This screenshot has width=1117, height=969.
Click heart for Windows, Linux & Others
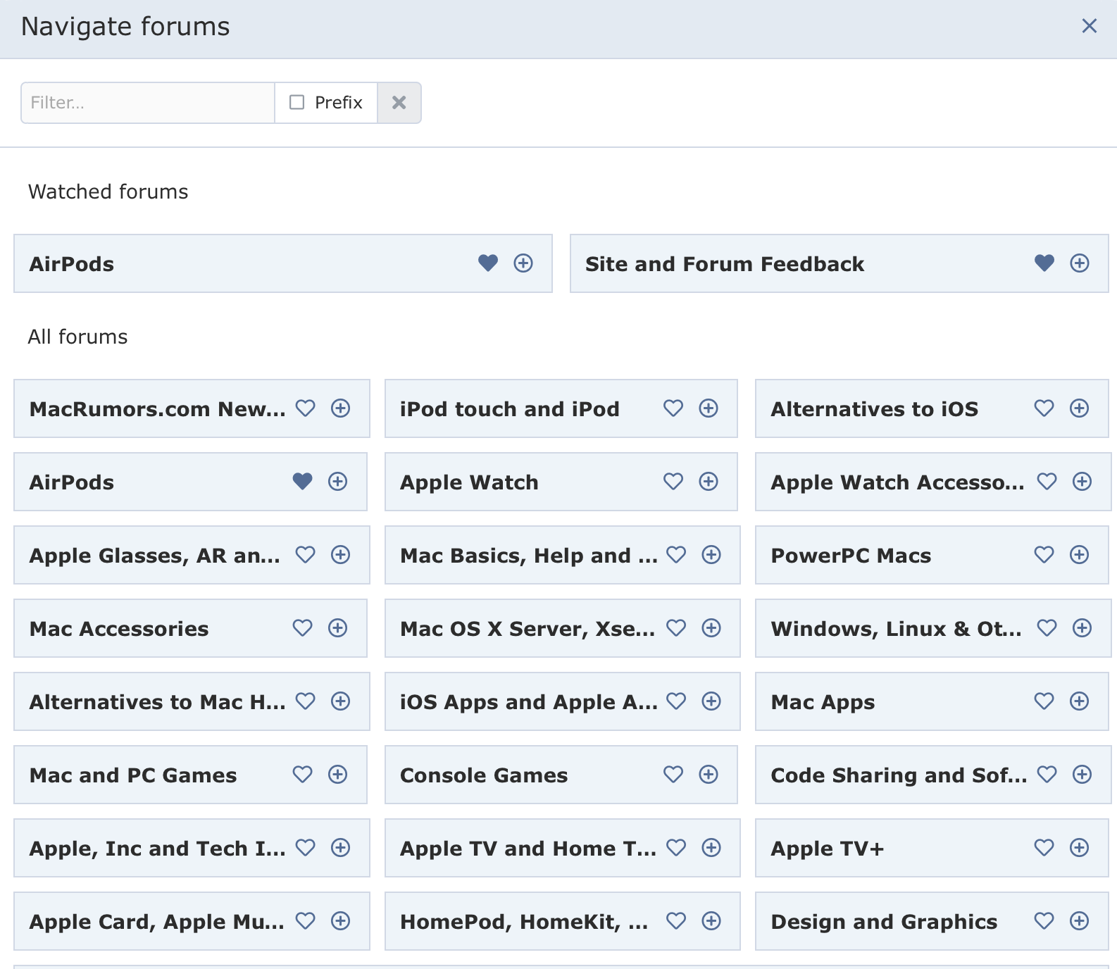click(x=1047, y=628)
